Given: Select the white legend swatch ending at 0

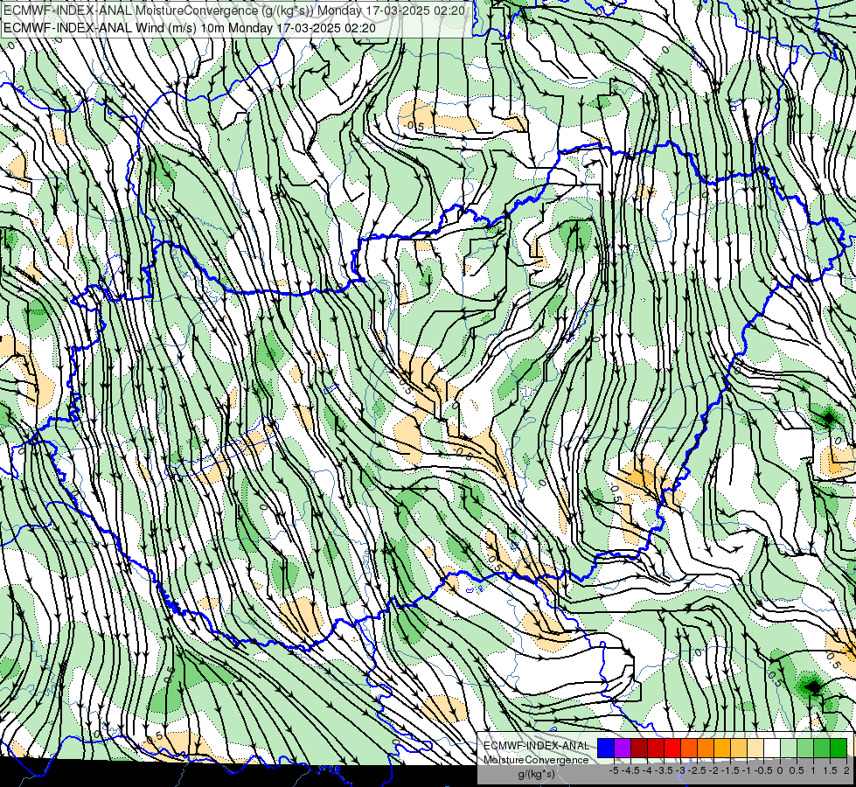Looking at the screenshot, I should (x=772, y=748).
